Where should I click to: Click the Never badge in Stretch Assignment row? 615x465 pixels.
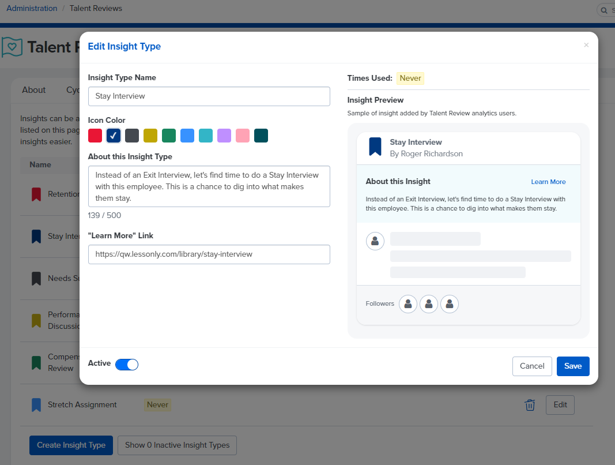point(158,405)
